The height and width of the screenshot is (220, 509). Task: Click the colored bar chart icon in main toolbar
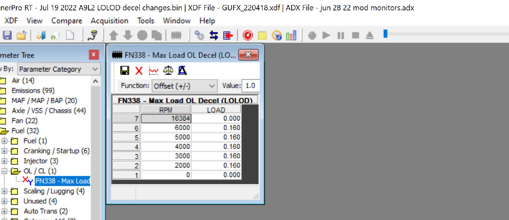point(291,35)
